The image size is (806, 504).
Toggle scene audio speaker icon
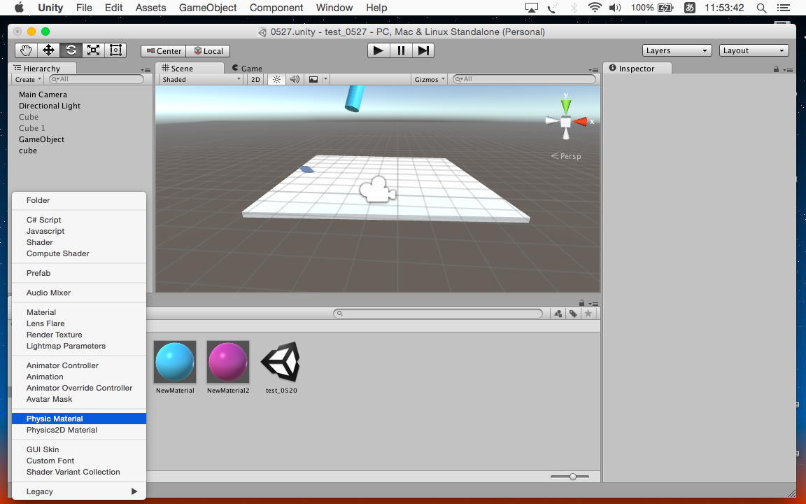click(295, 79)
